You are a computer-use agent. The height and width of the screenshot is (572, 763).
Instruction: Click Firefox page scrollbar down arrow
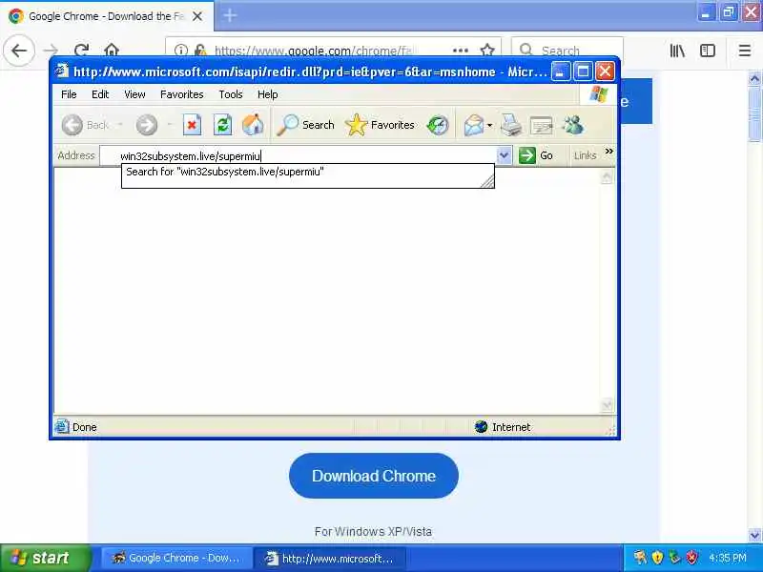(754, 535)
